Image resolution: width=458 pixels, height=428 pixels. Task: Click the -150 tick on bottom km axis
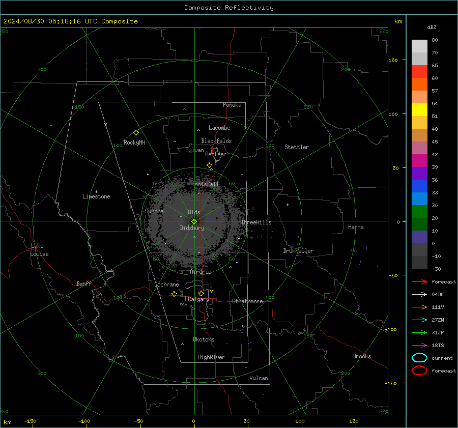tap(30, 421)
